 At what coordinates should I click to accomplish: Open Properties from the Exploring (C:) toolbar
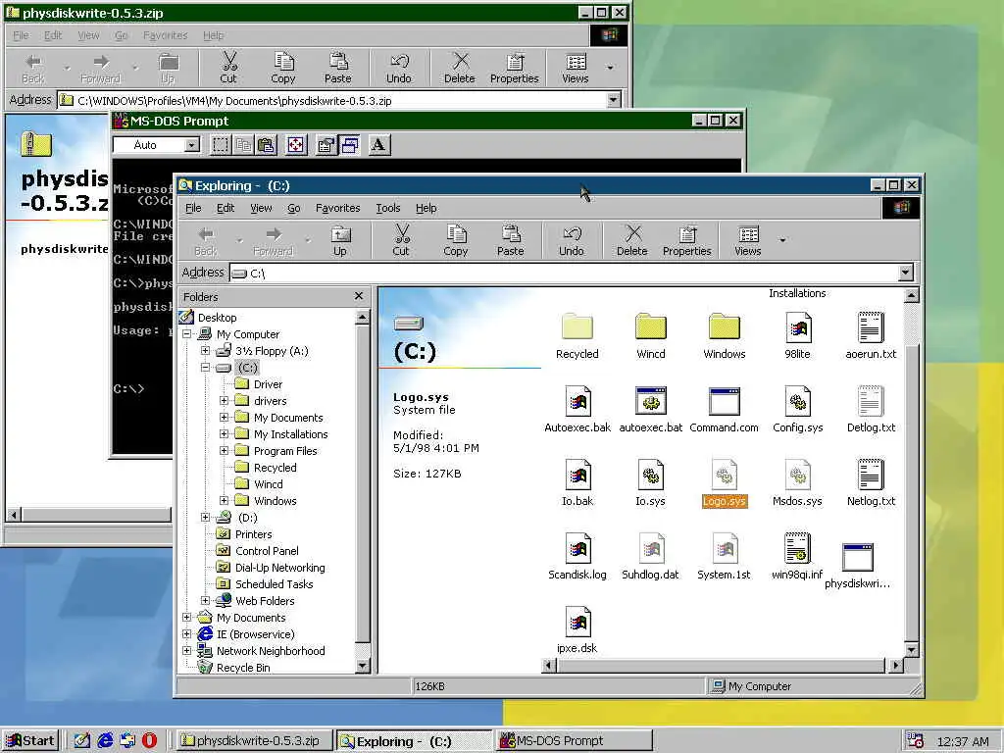(687, 240)
